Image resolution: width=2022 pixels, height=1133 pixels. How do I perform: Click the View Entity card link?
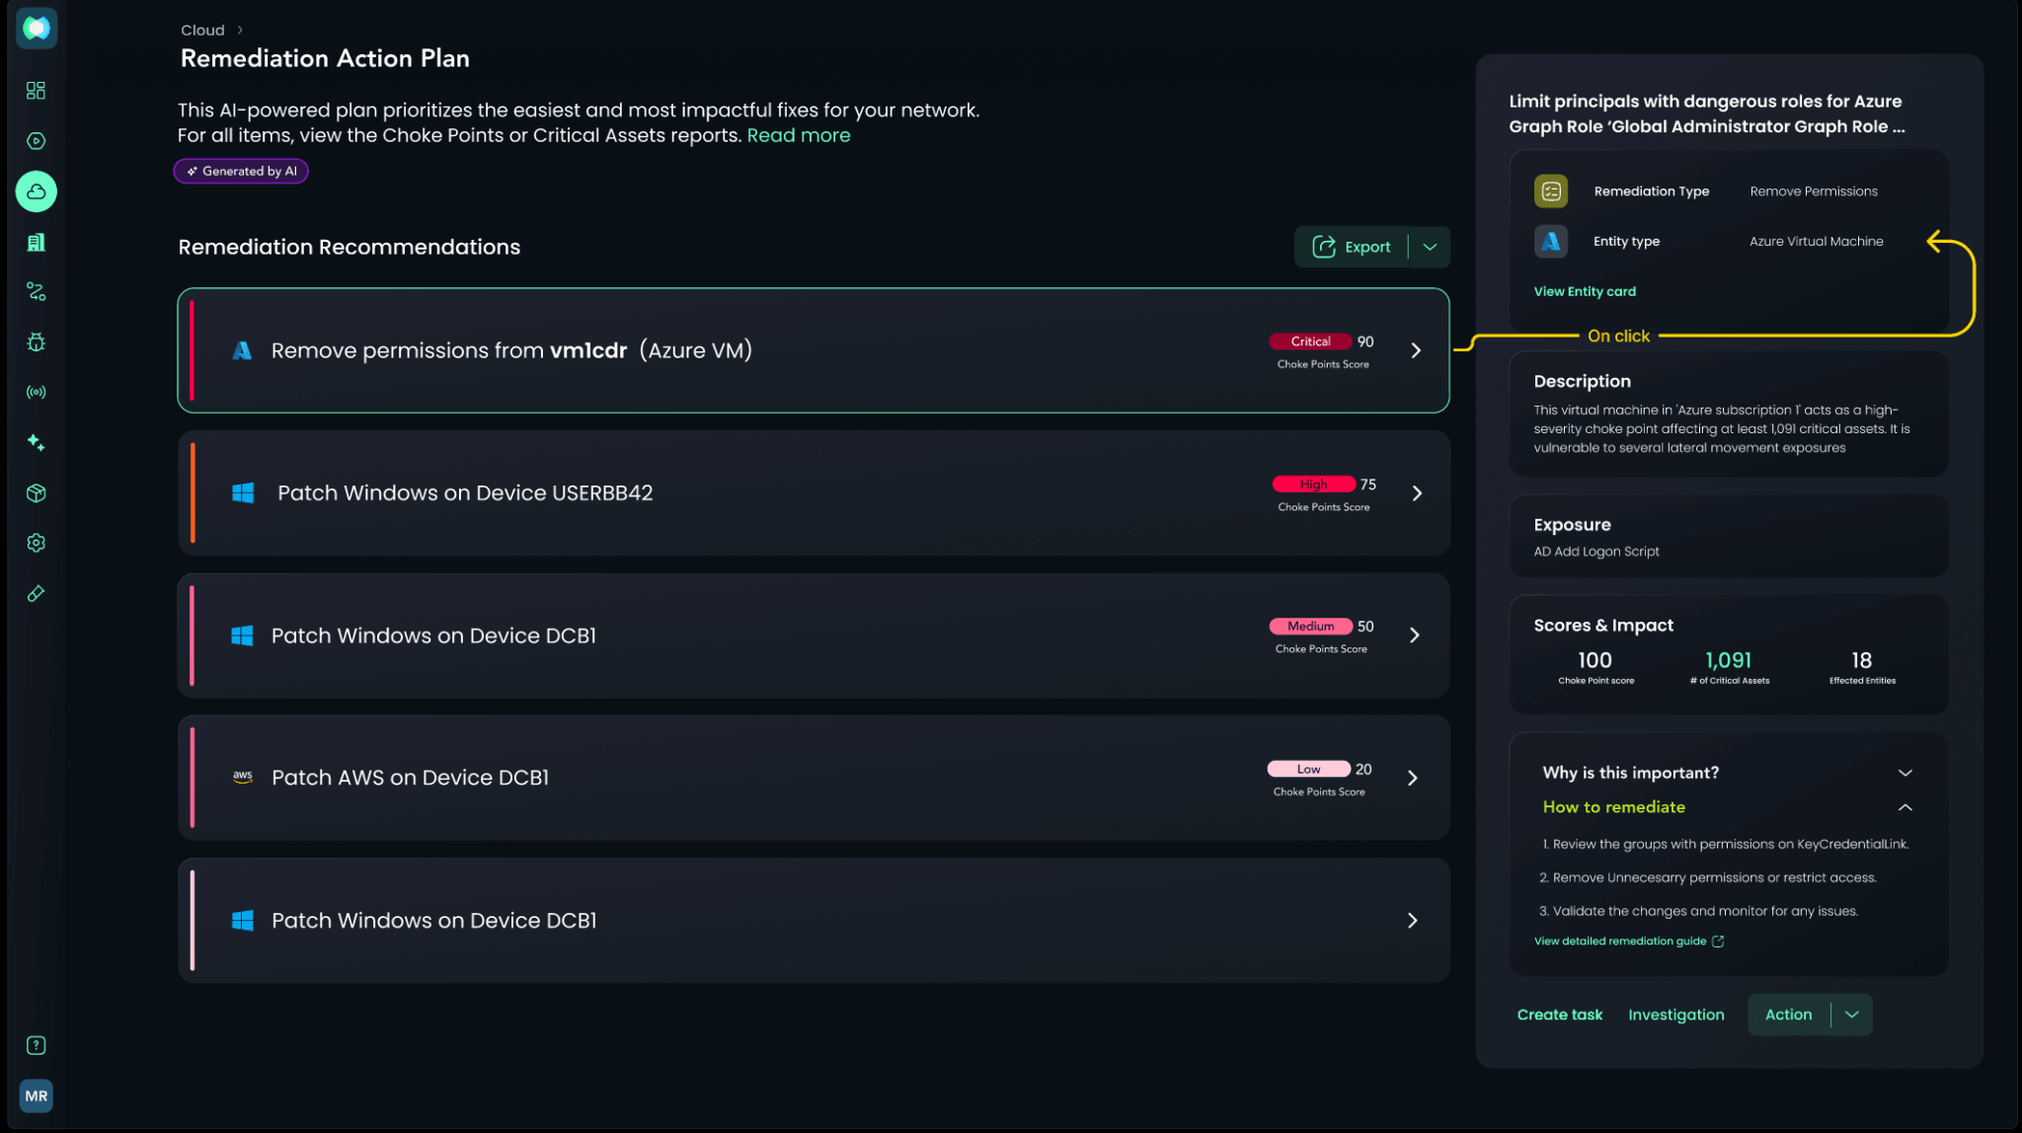[x=1585, y=291]
